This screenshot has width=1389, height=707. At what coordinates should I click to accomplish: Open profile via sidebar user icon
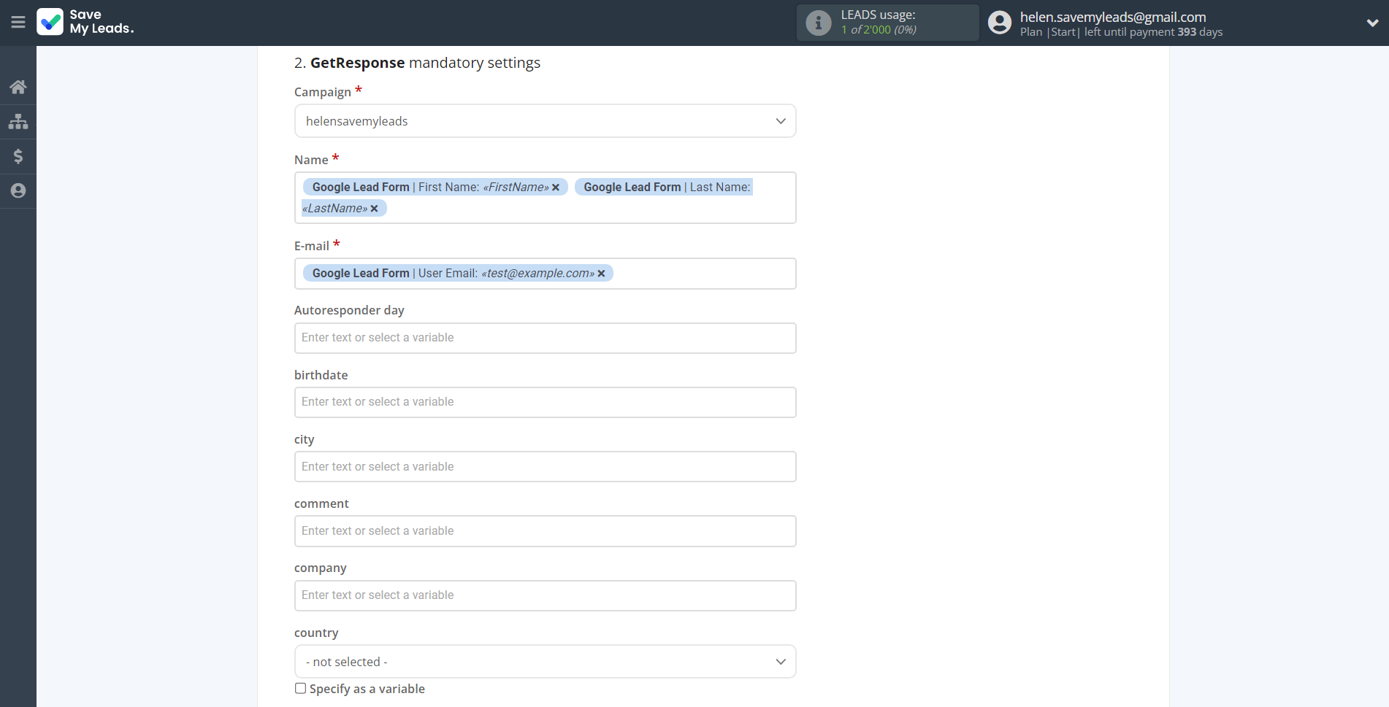point(18,190)
